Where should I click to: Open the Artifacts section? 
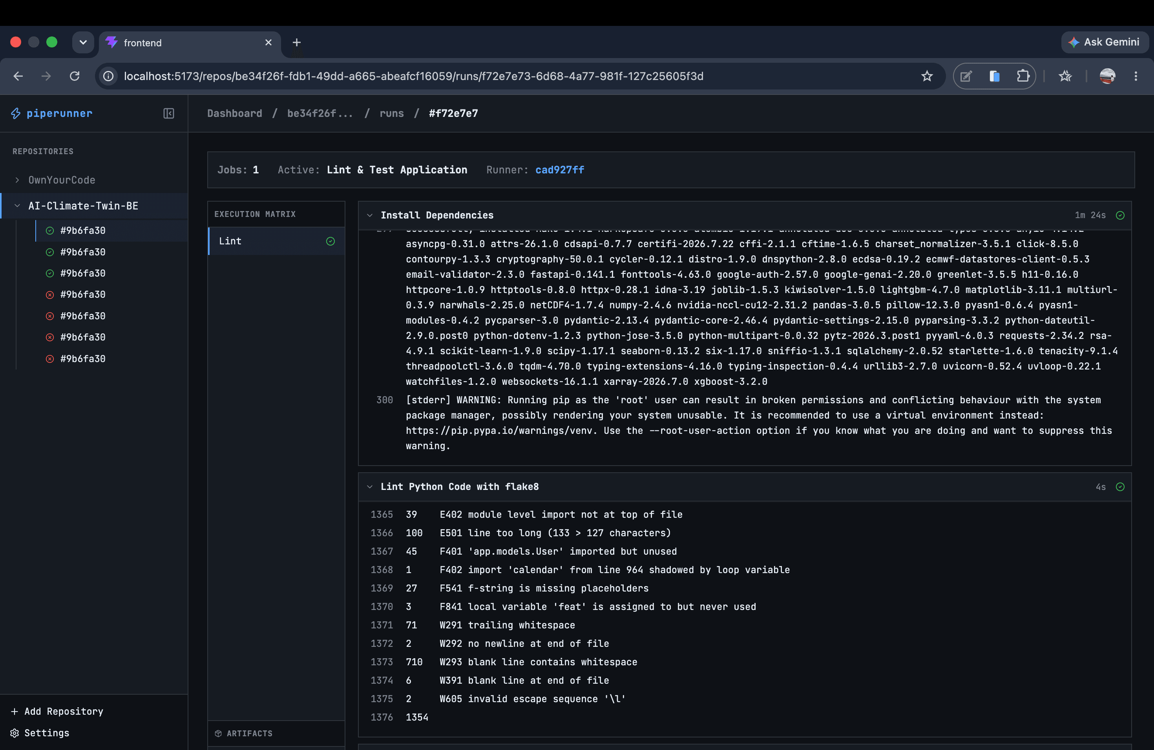[276, 733]
